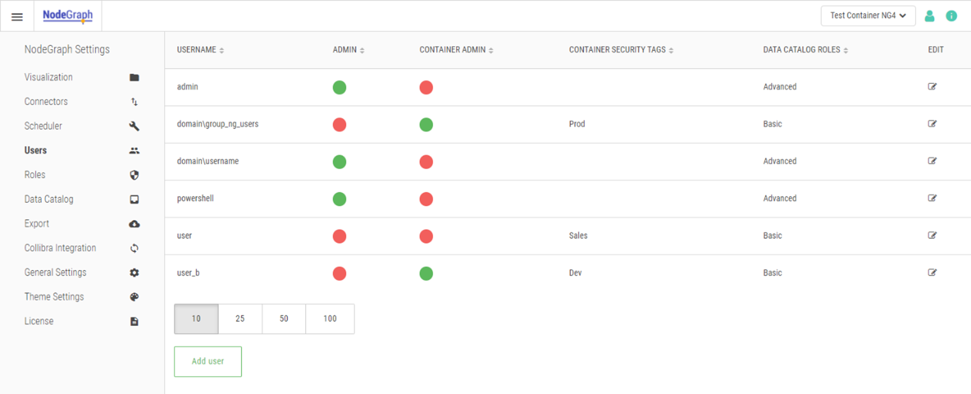The image size is (971, 394).
Task: Click the domain\username cell
Action: 208,161
